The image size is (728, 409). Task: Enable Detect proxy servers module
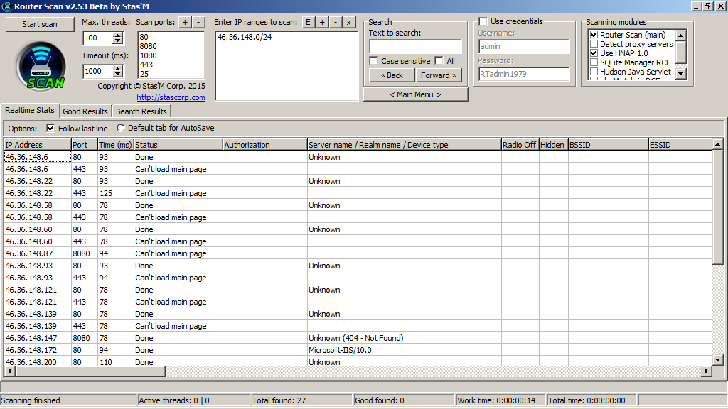pyautogui.click(x=594, y=44)
